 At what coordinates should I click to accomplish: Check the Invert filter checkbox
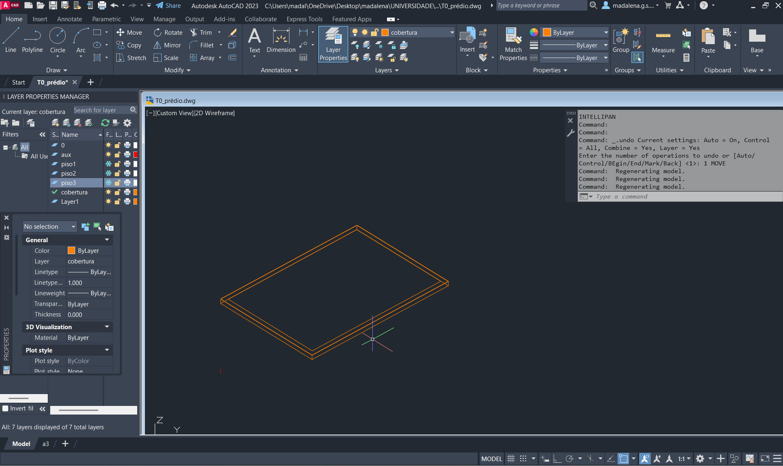pyautogui.click(x=5, y=408)
